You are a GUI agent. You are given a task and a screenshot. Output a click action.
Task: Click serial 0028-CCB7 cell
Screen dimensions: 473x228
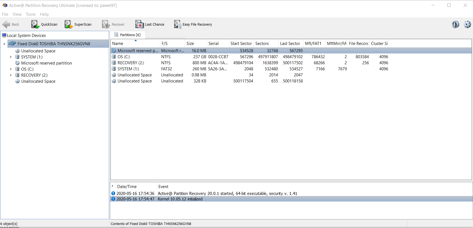coord(218,57)
